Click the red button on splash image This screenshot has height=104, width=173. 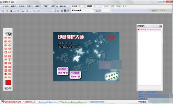(112, 38)
